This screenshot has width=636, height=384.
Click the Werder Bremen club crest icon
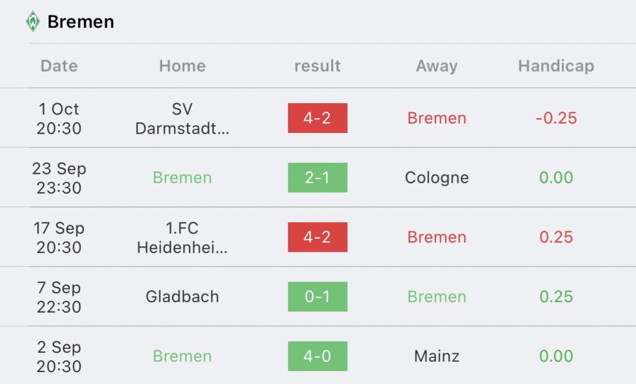click(x=33, y=22)
